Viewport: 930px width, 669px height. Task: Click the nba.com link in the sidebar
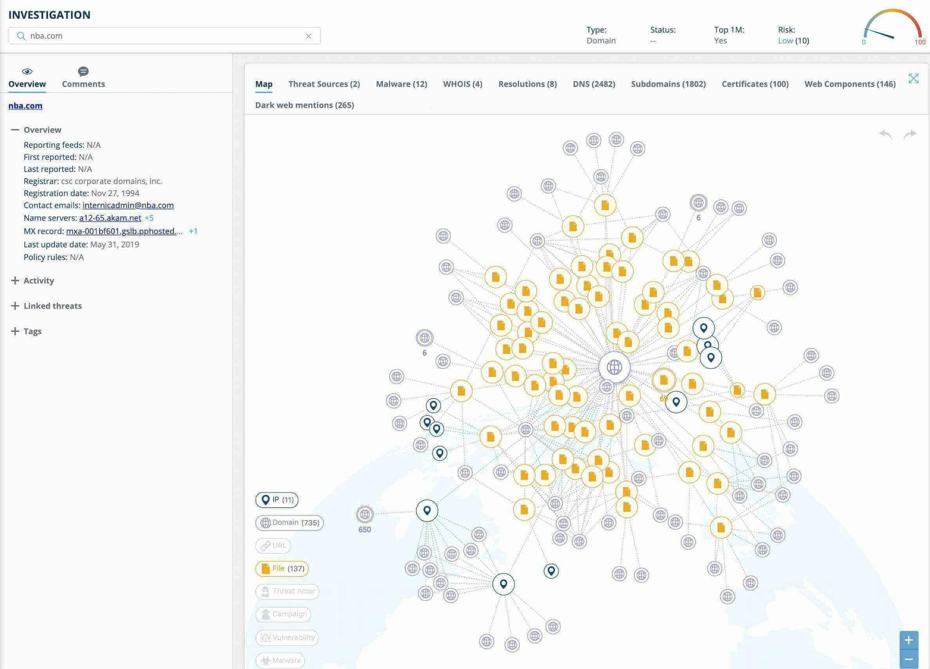pyautogui.click(x=25, y=106)
